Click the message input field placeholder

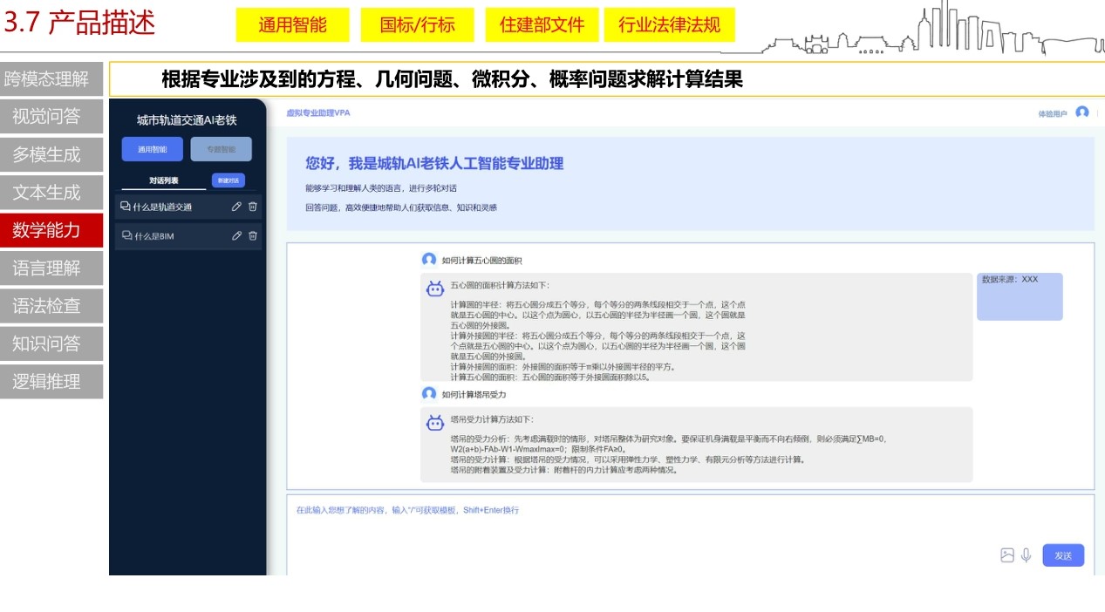[x=407, y=510]
